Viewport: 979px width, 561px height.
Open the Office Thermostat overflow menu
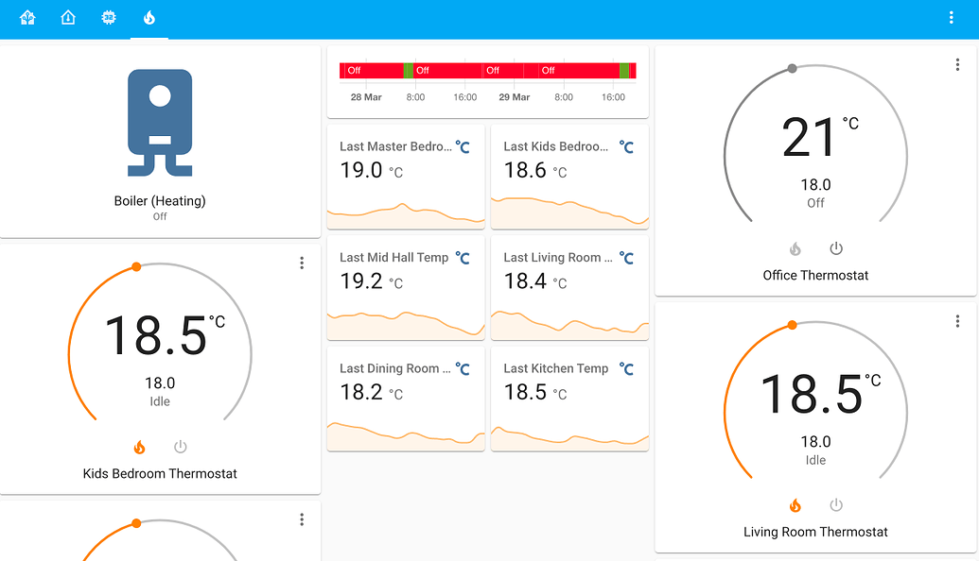click(957, 64)
